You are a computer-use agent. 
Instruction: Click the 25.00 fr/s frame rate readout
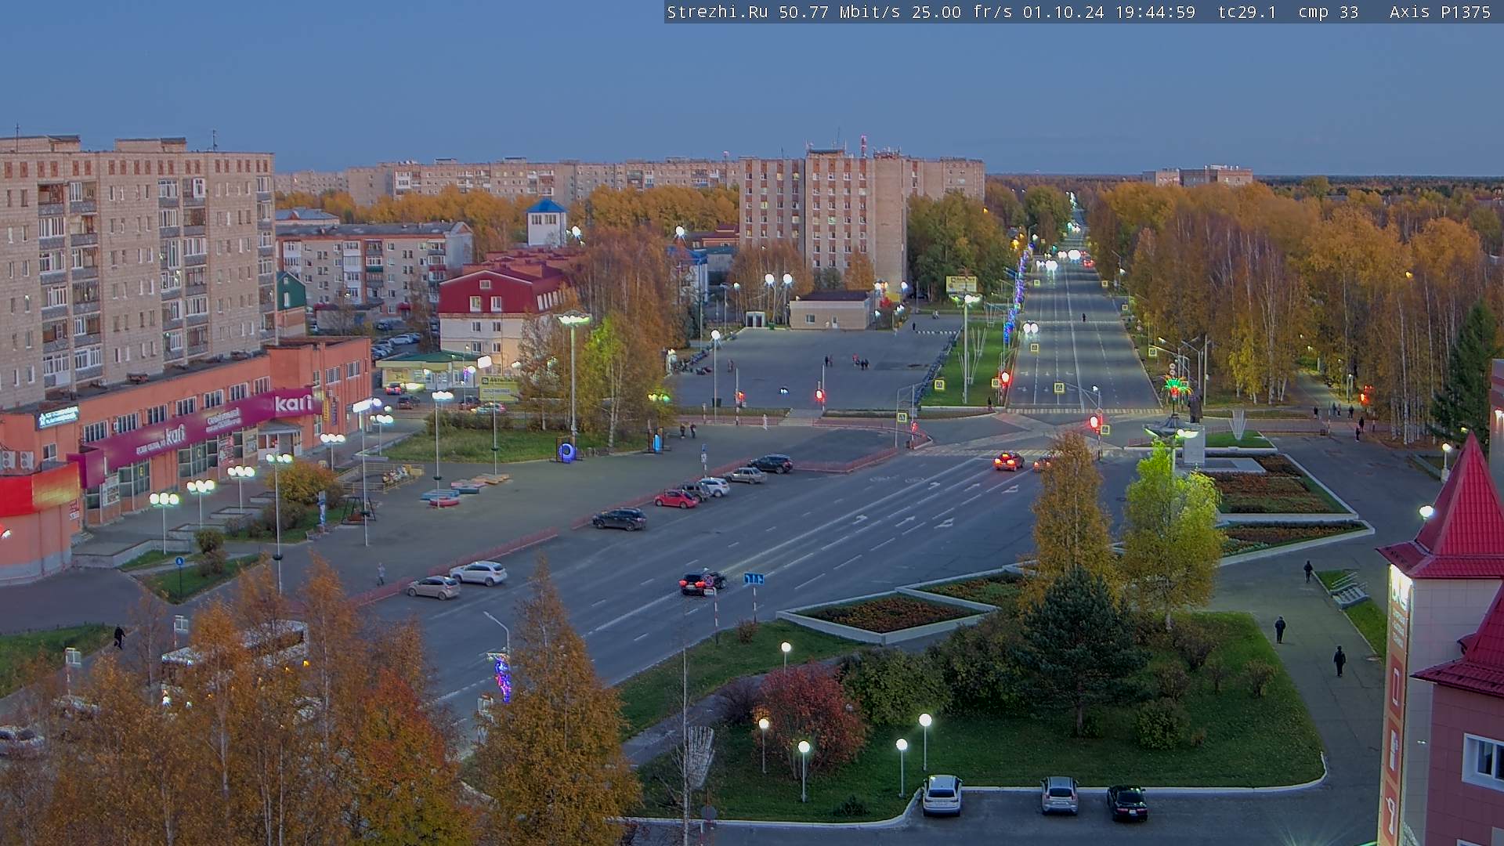coord(961,13)
